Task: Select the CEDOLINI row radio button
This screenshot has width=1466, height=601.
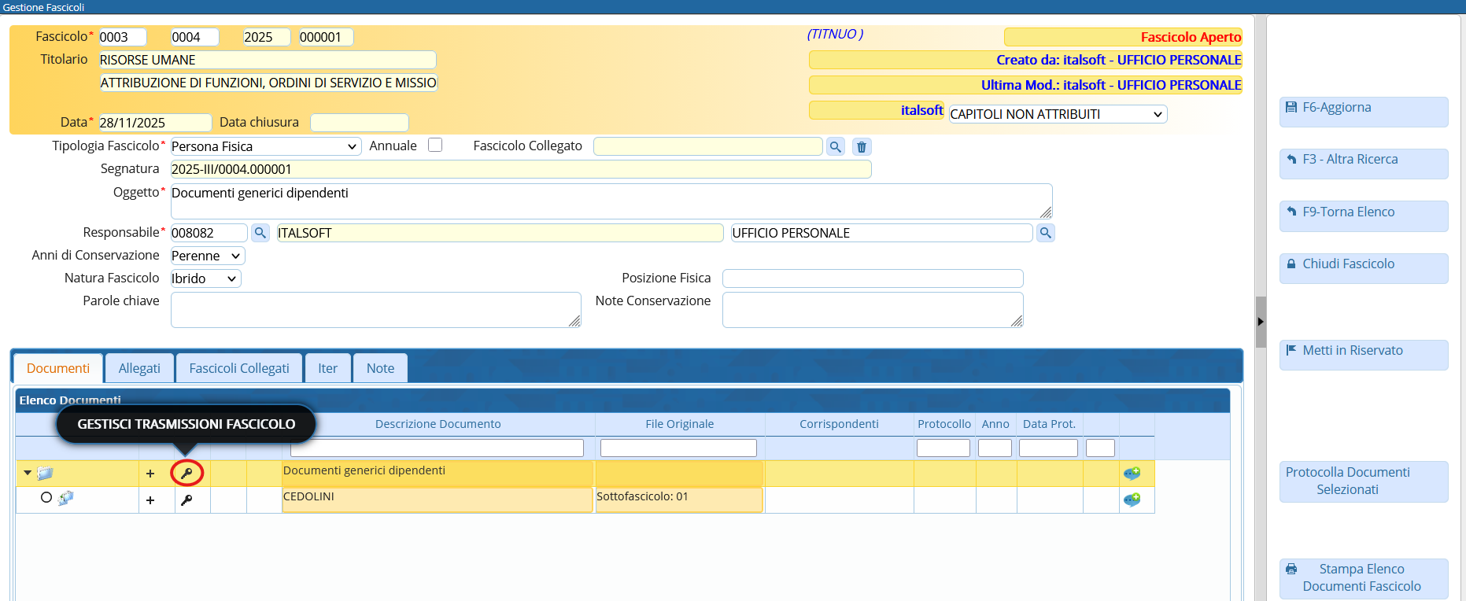Action: click(46, 497)
